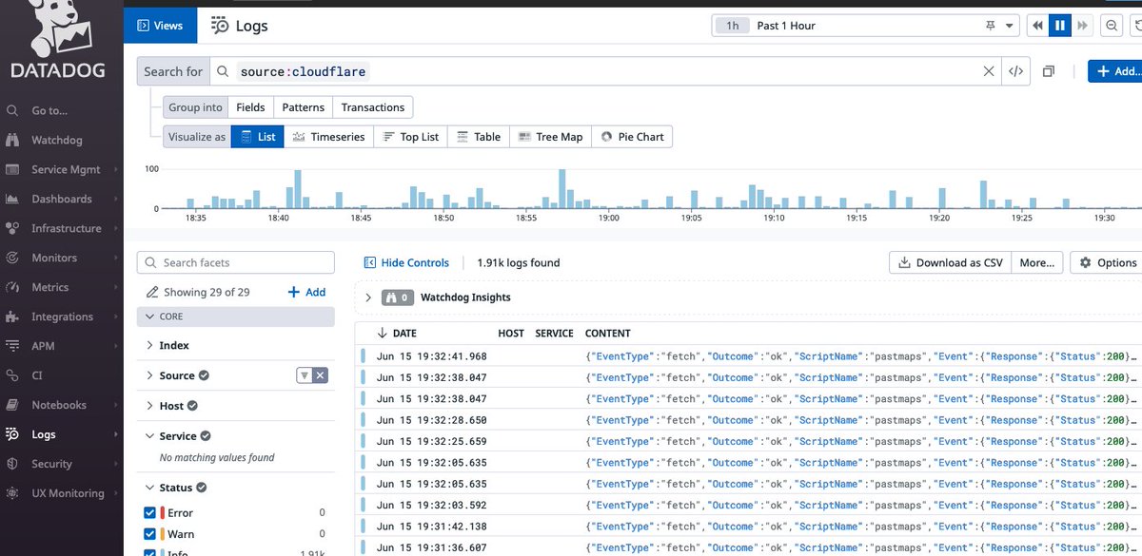Click the 1h time preset badge
The width and height of the screenshot is (1142, 556).
click(x=732, y=26)
